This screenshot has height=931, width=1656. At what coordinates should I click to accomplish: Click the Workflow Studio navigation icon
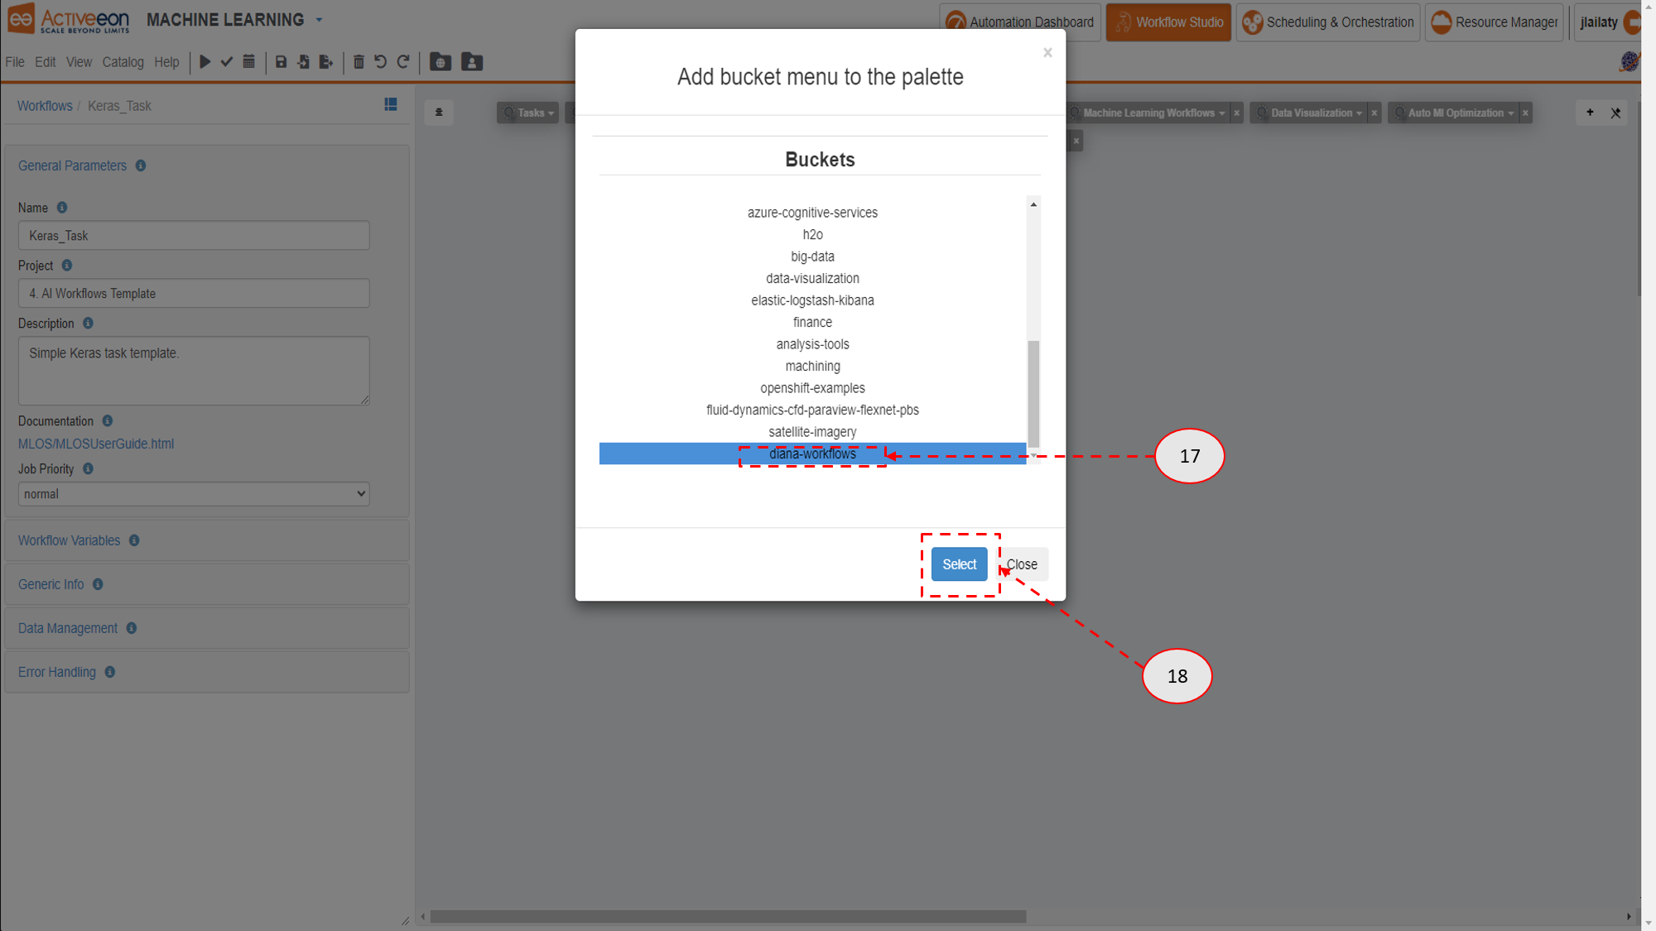1124,21
